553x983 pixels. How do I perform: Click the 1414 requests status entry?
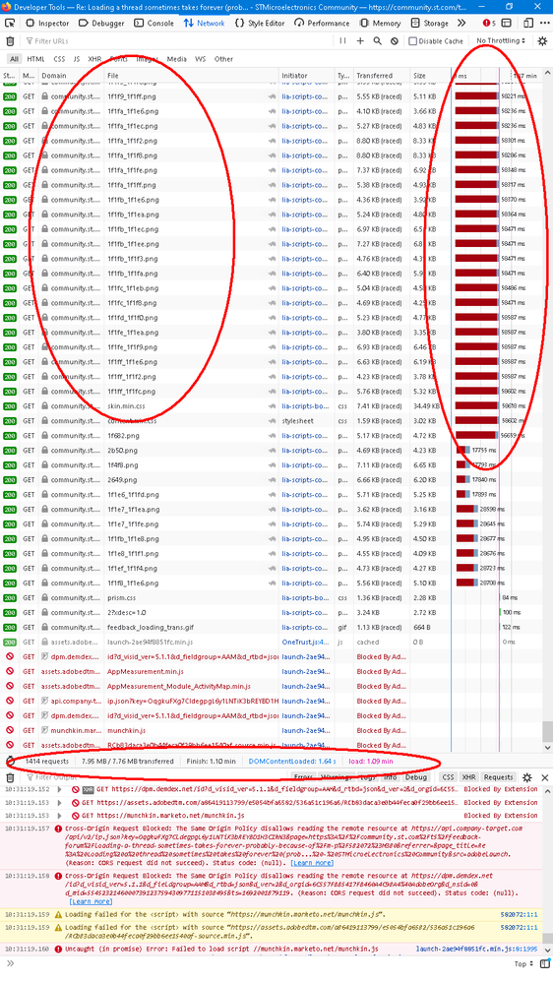[46, 761]
